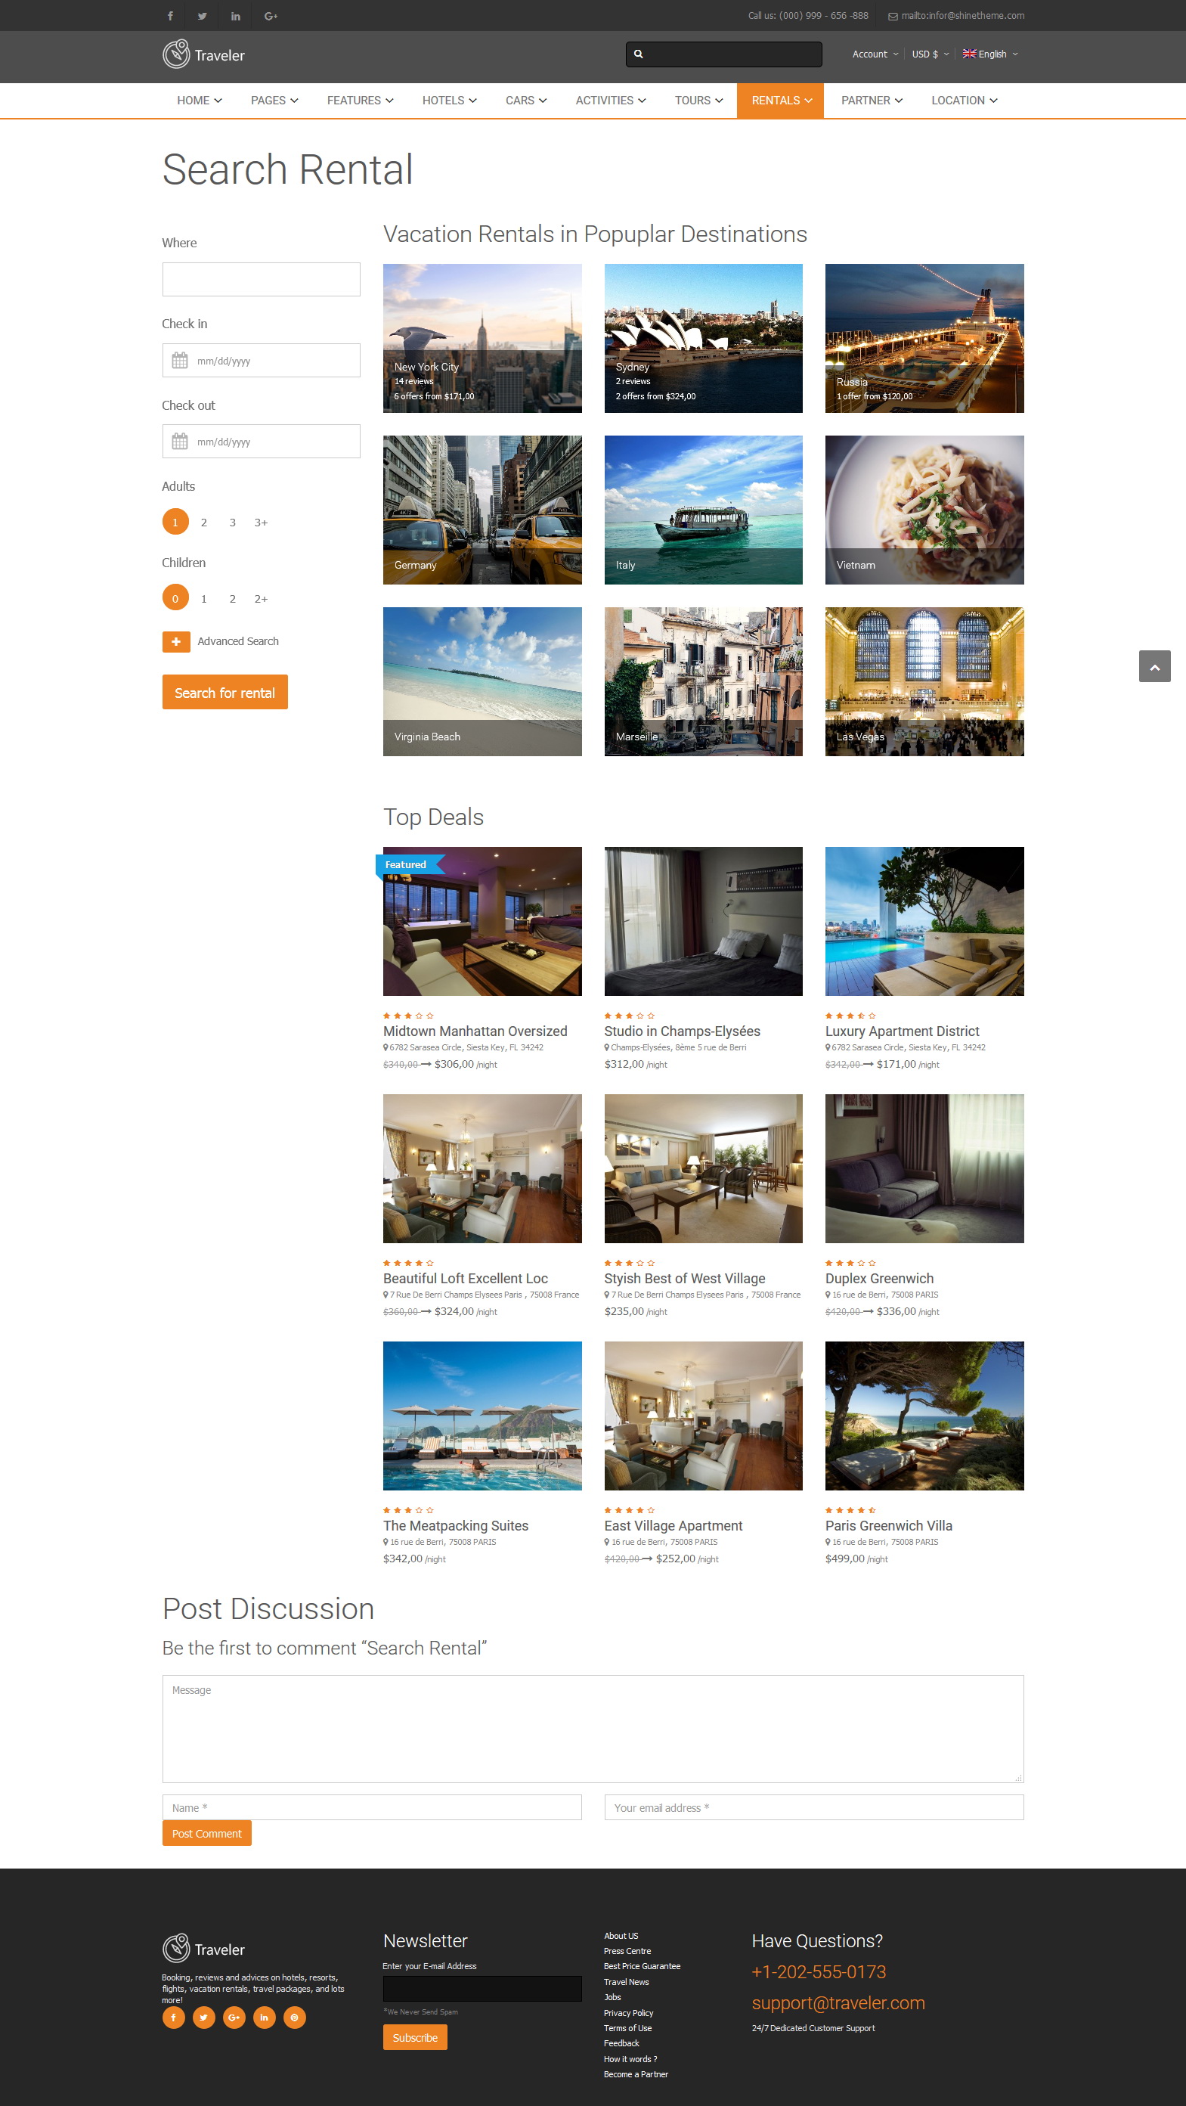Click the Where input field
Viewport: 1186px width, 2106px height.
coord(261,280)
